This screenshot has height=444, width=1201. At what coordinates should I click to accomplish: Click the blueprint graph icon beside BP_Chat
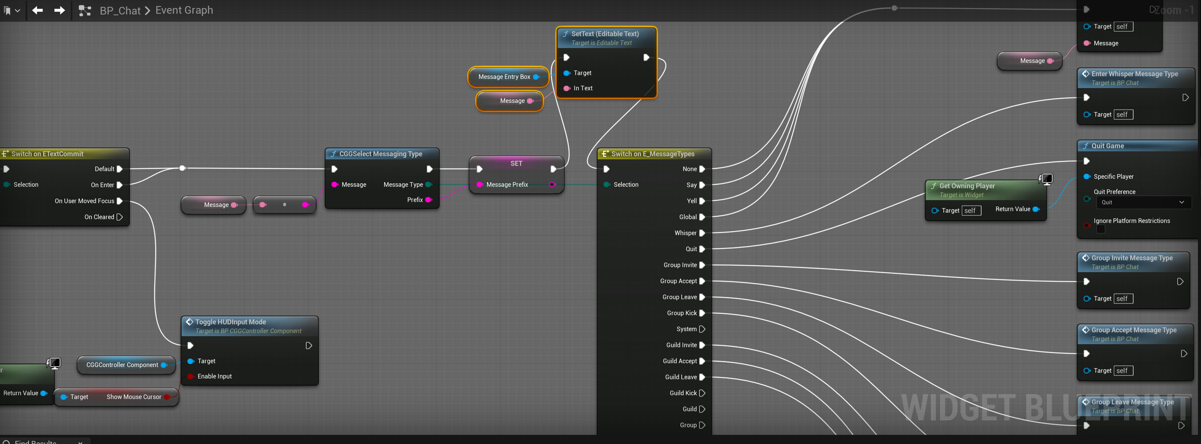[x=85, y=10]
